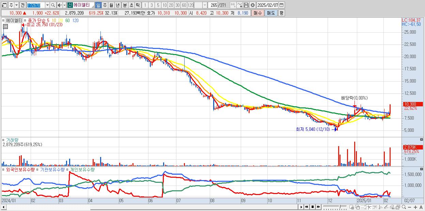Click the dotted range chart icon

(363, 207)
